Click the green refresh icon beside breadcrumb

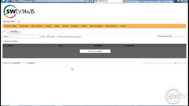point(19,21)
